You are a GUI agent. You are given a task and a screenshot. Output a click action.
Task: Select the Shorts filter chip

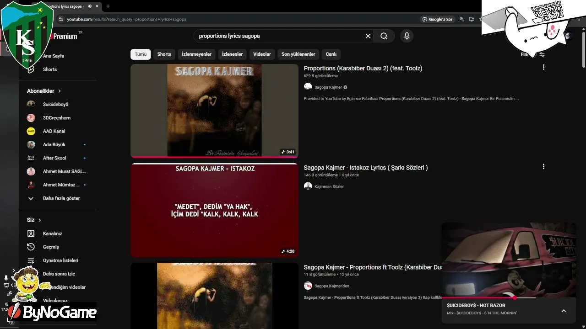click(x=164, y=54)
